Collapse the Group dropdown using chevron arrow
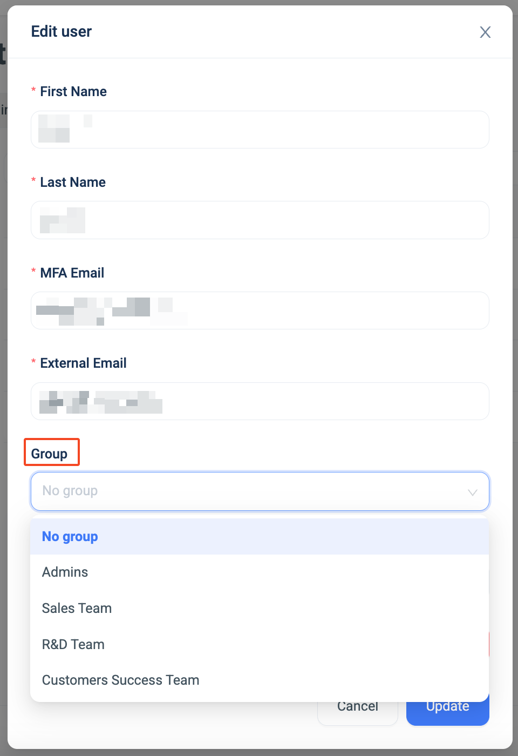 [x=473, y=492]
